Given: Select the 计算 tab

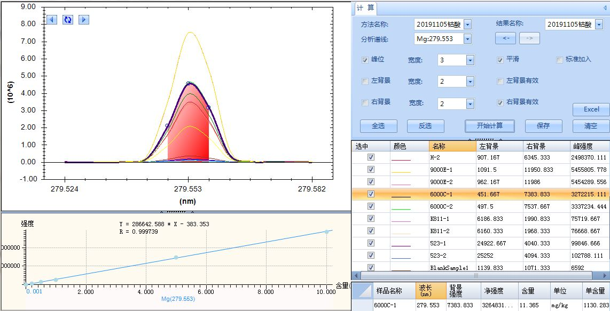Looking at the screenshot, I should pos(365,8).
